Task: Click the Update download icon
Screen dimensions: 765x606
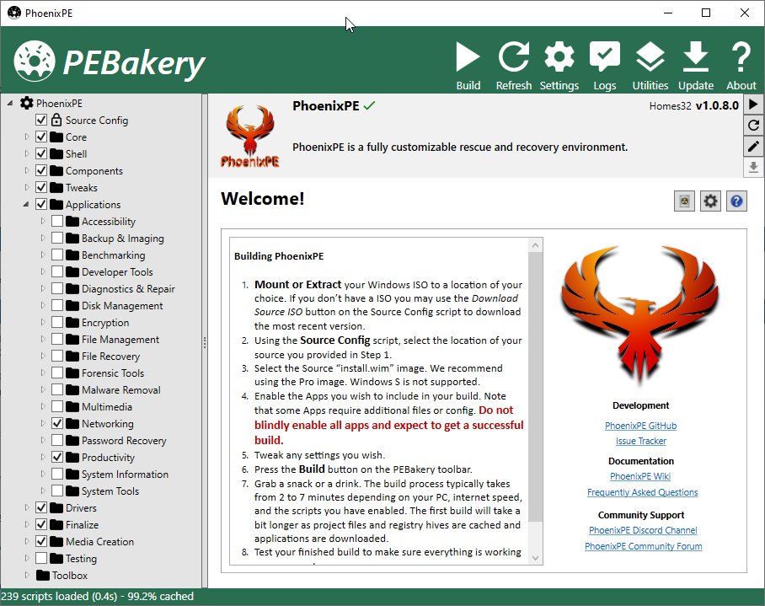Action: point(696,57)
